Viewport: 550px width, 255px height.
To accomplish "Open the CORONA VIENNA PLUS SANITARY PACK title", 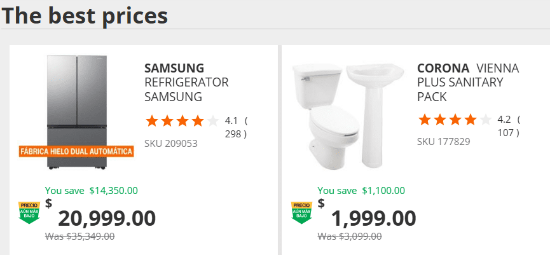I will tap(468, 83).
